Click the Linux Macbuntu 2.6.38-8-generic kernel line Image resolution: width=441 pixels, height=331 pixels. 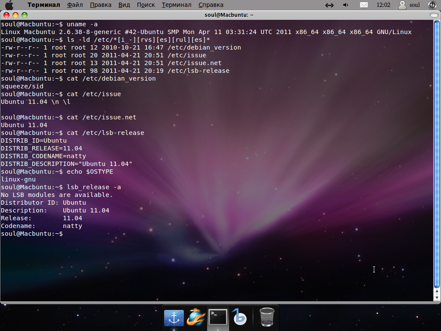tap(206, 32)
